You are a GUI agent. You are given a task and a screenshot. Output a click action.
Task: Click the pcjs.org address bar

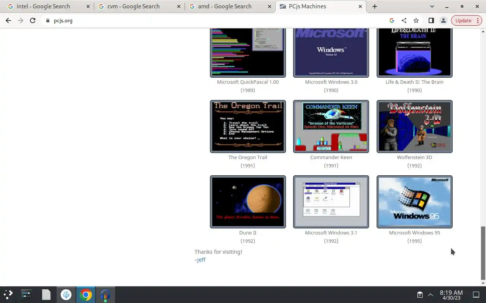point(215,20)
